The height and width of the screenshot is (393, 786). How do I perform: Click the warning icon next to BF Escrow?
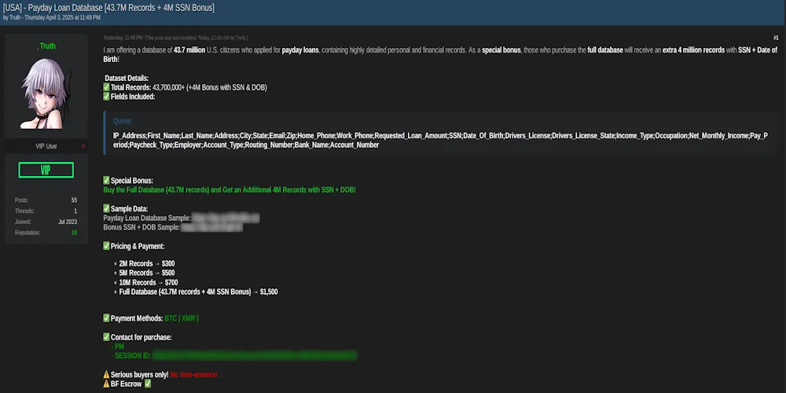[107, 384]
